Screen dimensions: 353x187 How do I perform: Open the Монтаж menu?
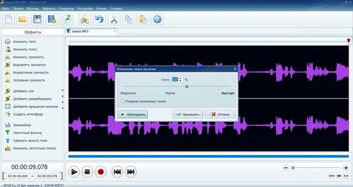click(x=32, y=8)
